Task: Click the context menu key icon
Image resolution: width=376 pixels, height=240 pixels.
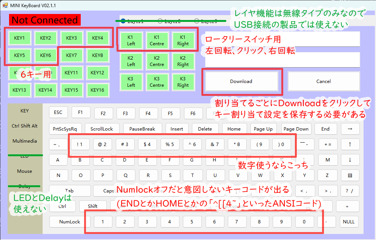Action: coord(350,175)
